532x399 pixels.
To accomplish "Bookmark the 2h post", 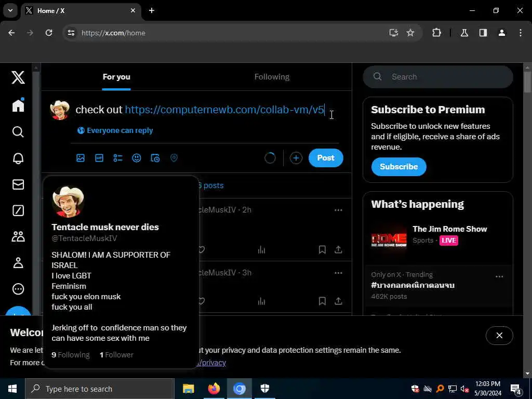I will click(x=322, y=250).
